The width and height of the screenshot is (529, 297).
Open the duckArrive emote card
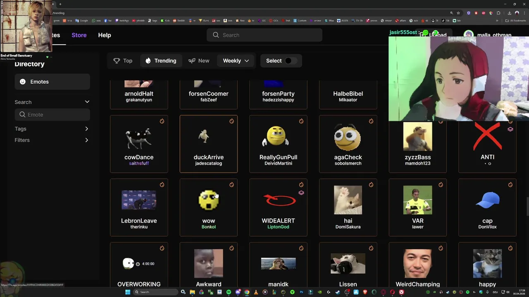coord(209,144)
